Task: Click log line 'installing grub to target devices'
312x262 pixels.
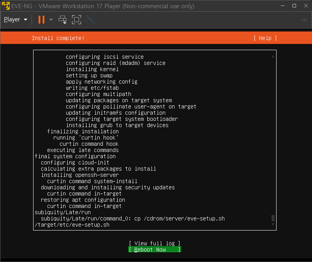Action: coord(117,125)
